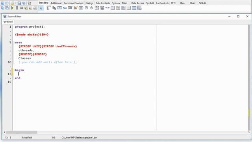Pick the TMemo component
The width and height of the screenshot is (252, 142).
[x=76, y=8]
